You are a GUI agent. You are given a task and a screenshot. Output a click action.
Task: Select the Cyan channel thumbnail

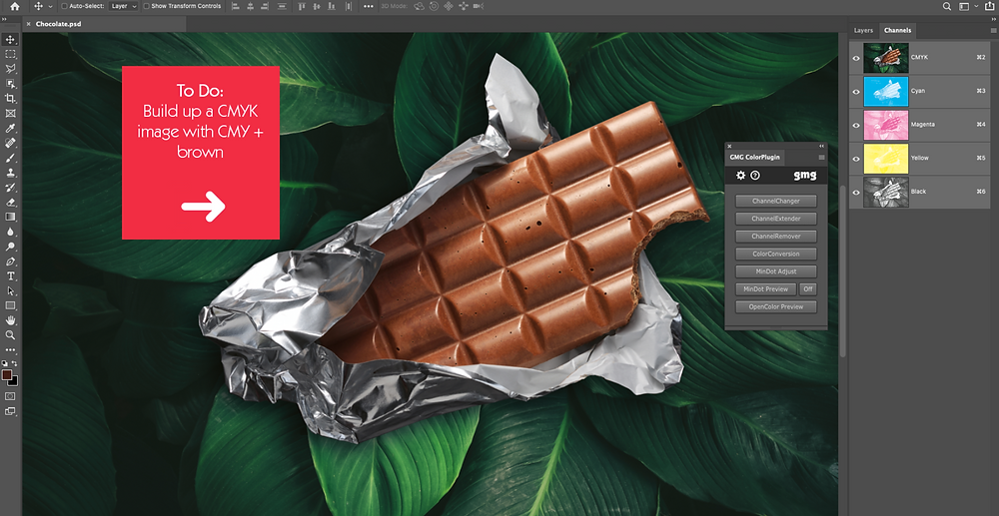(885, 92)
